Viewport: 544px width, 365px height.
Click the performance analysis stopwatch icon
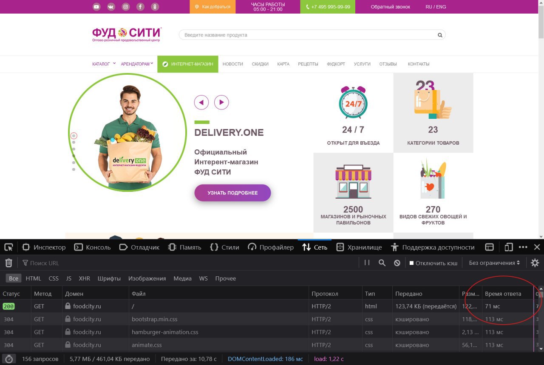(9, 359)
